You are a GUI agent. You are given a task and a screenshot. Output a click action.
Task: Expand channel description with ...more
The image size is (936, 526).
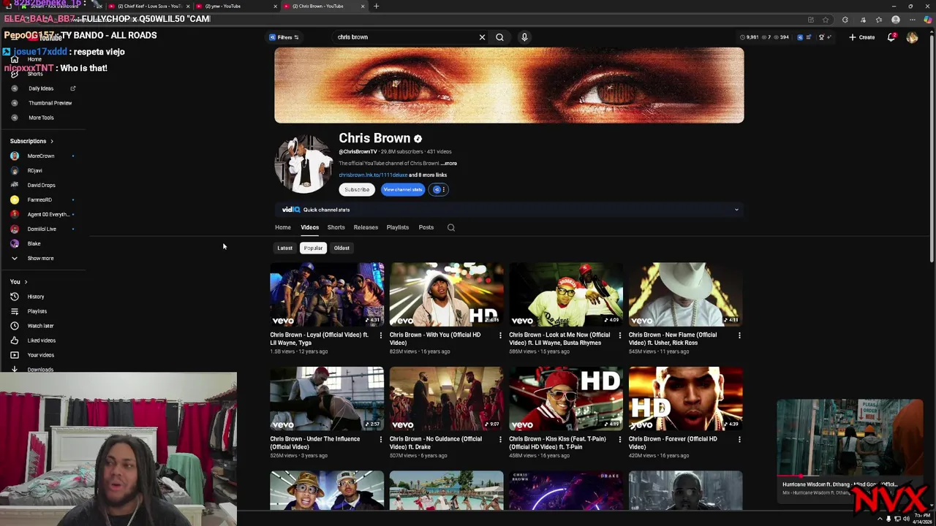pyautogui.click(x=449, y=164)
